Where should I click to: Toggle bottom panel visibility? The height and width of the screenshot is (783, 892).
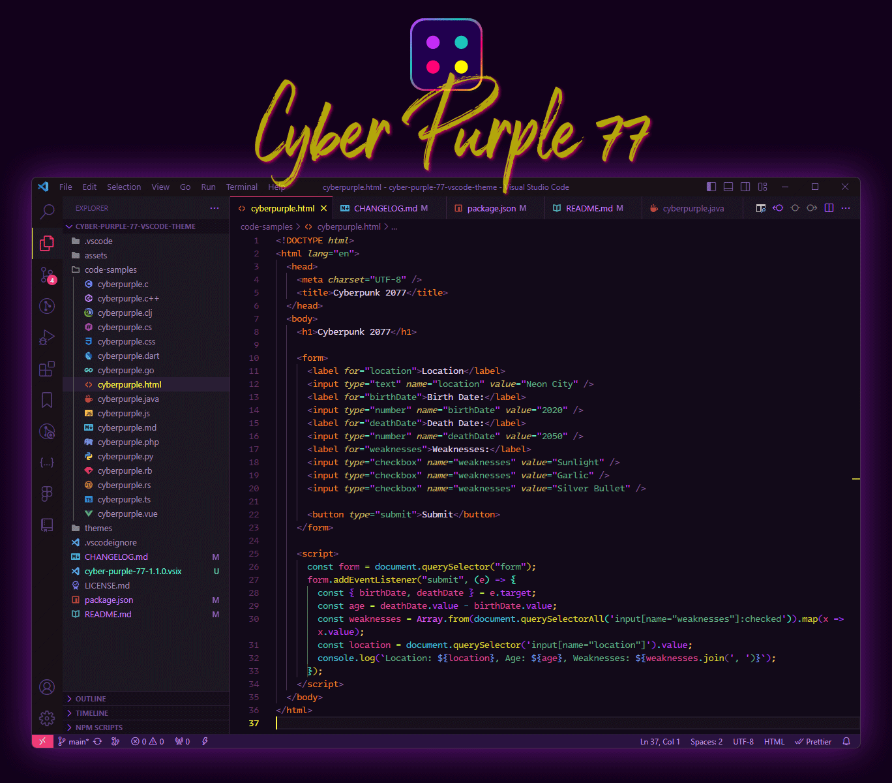pos(728,187)
